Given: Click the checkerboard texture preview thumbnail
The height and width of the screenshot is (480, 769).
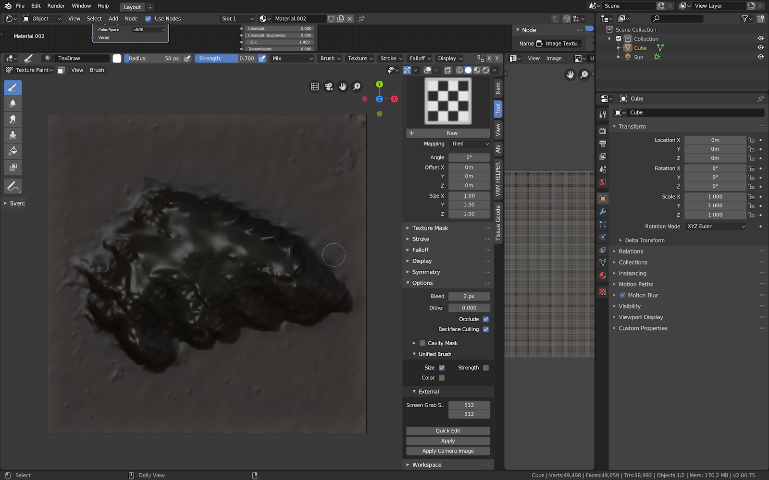Looking at the screenshot, I should (x=448, y=101).
